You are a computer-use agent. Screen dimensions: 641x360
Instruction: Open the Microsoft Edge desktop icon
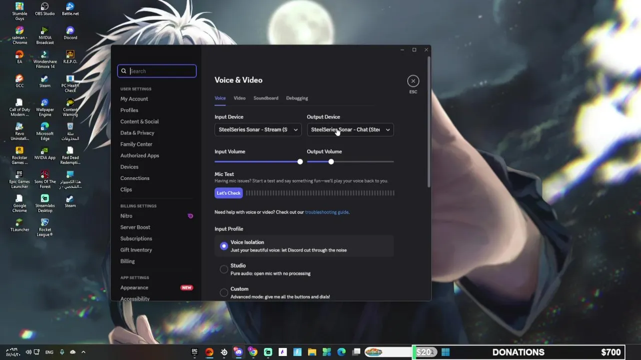[44, 131]
